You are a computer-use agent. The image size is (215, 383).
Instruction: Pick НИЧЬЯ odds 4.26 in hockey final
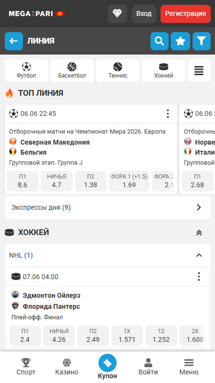pyautogui.click(x=59, y=336)
